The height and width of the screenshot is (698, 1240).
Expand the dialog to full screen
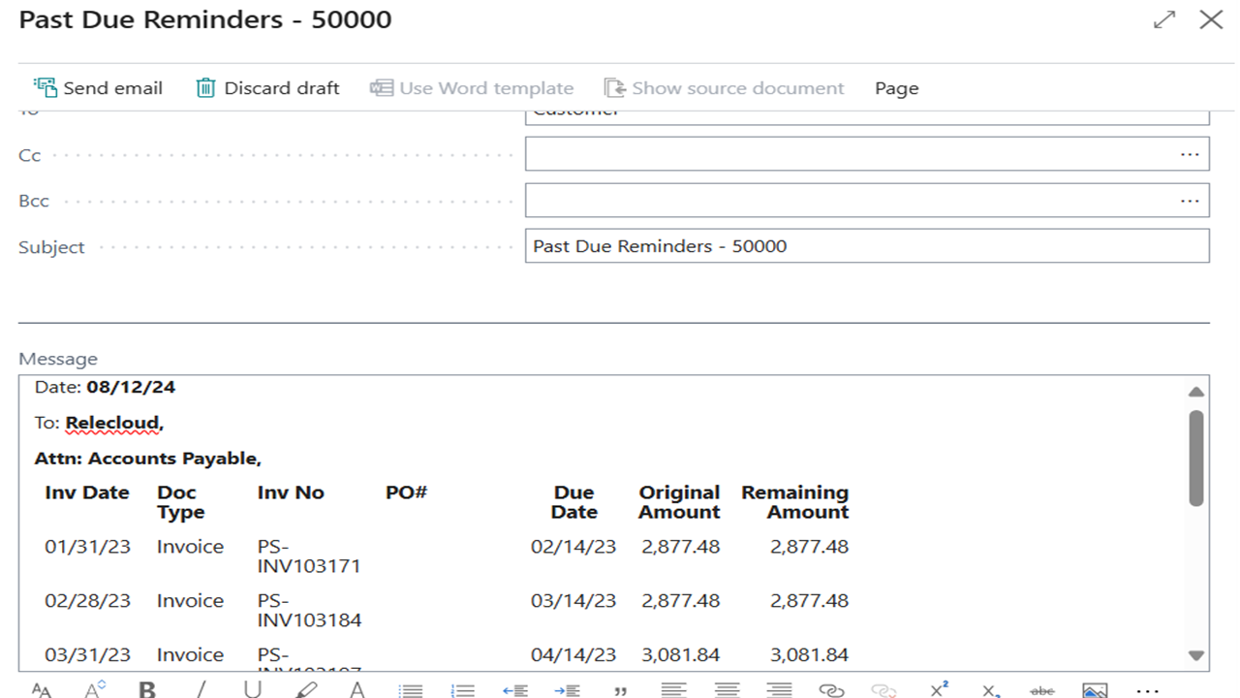coord(1164,19)
